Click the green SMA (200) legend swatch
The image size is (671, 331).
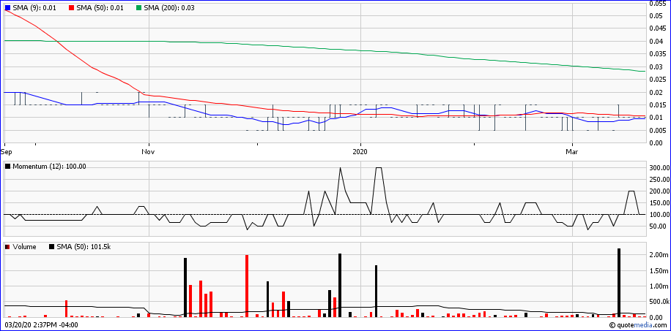click(x=138, y=8)
